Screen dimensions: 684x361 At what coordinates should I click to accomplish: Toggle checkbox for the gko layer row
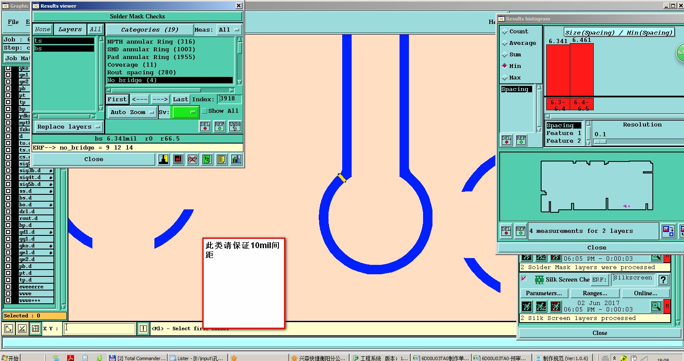click(8, 68)
